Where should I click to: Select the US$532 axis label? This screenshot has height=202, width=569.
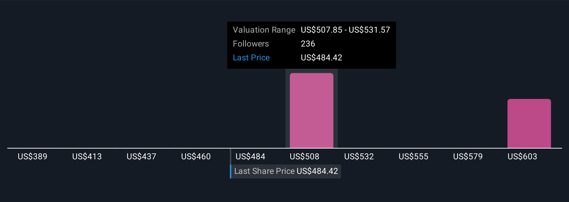point(359,157)
